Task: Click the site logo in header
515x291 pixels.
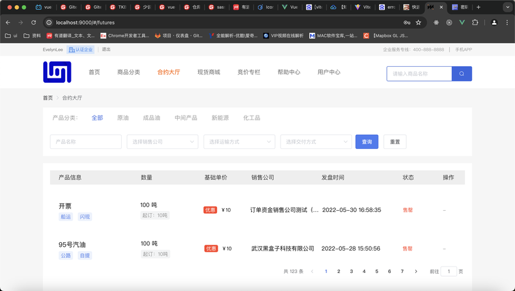Action: click(57, 72)
